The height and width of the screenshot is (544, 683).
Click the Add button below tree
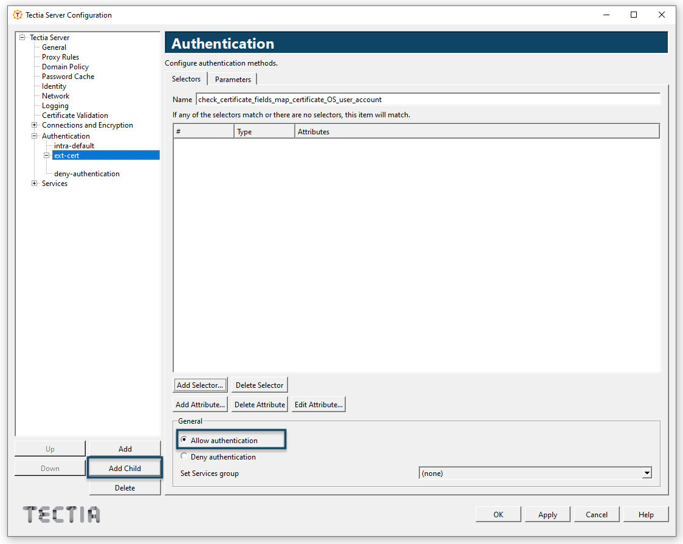[x=125, y=449]
